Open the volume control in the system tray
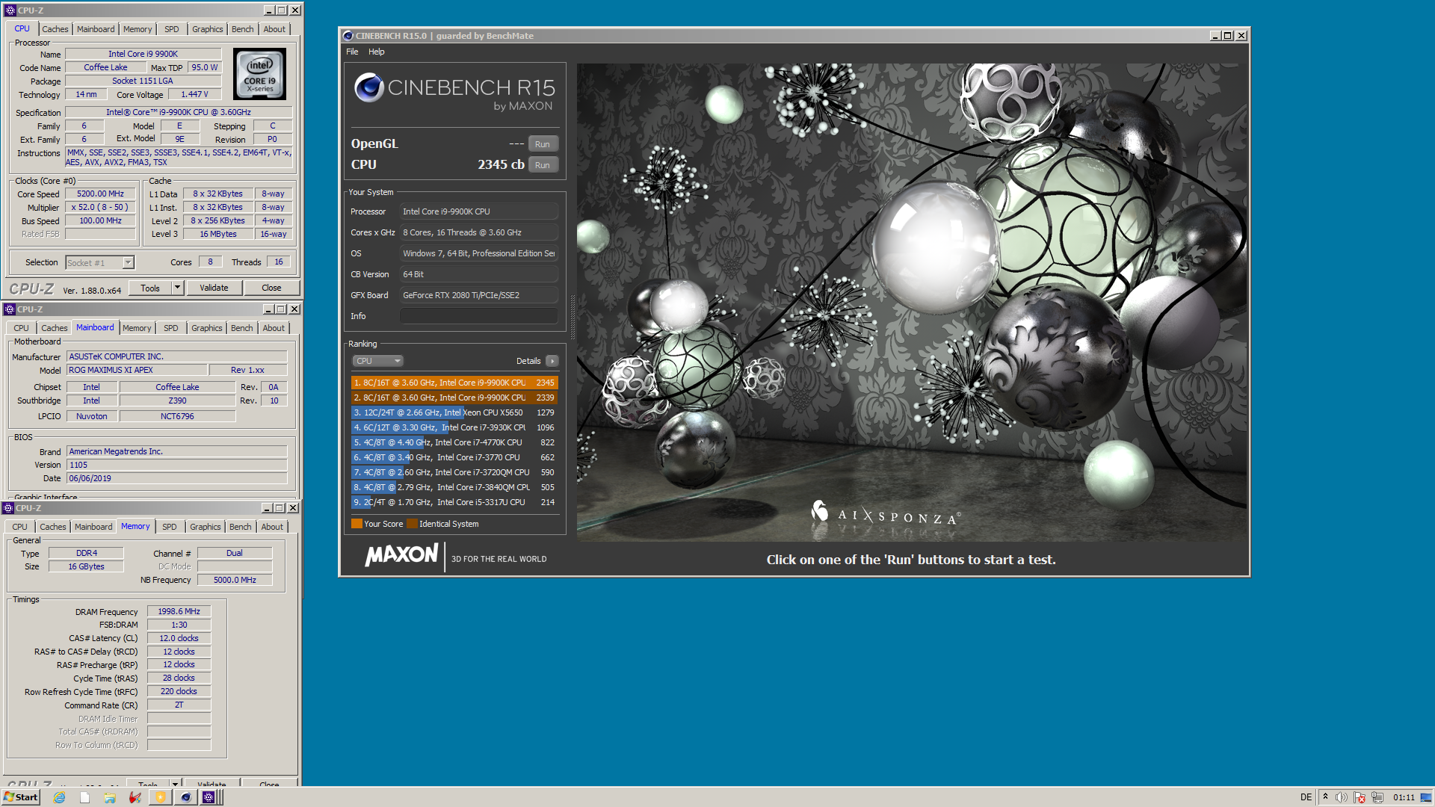Viewport: 1435px width, 807px height. pyautogui.click(x=1342, y=797)
